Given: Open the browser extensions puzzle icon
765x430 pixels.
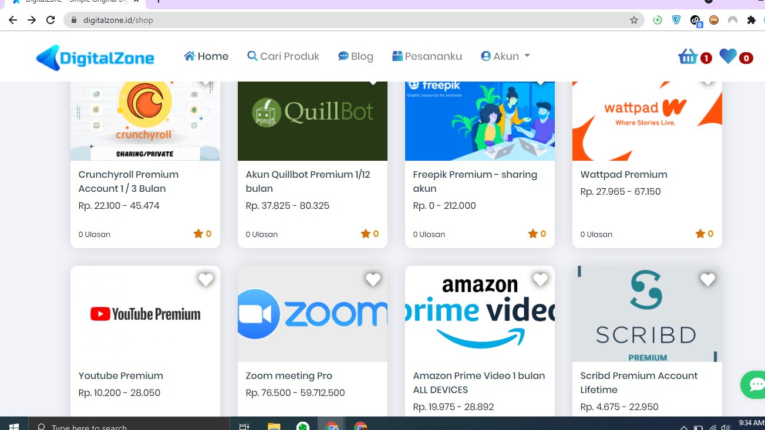Looking at the screenshot, I should 751,19.
